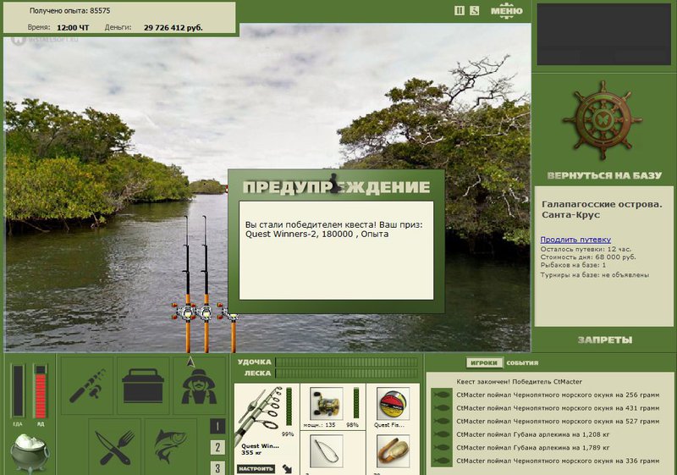Open the fishing rod tackle icon
677x475 pixels.
tap(87, 385)
